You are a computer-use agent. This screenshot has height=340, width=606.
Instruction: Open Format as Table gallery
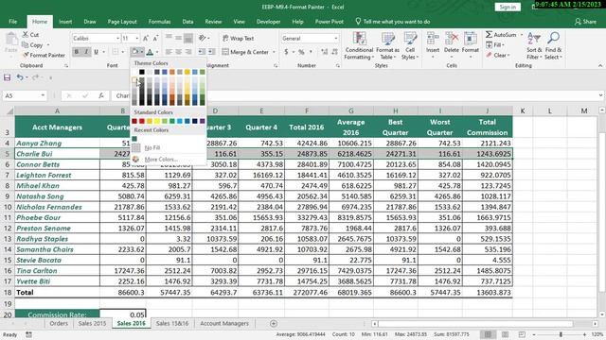point(387,45)
